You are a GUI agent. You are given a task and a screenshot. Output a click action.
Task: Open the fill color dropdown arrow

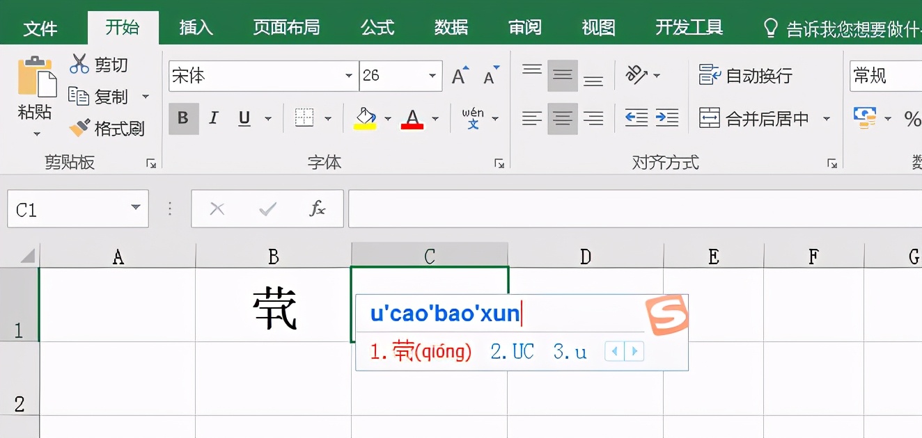coord(388,119)
